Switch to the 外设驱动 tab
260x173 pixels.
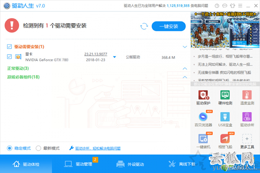pyautogui.click(x=130, y=164)
